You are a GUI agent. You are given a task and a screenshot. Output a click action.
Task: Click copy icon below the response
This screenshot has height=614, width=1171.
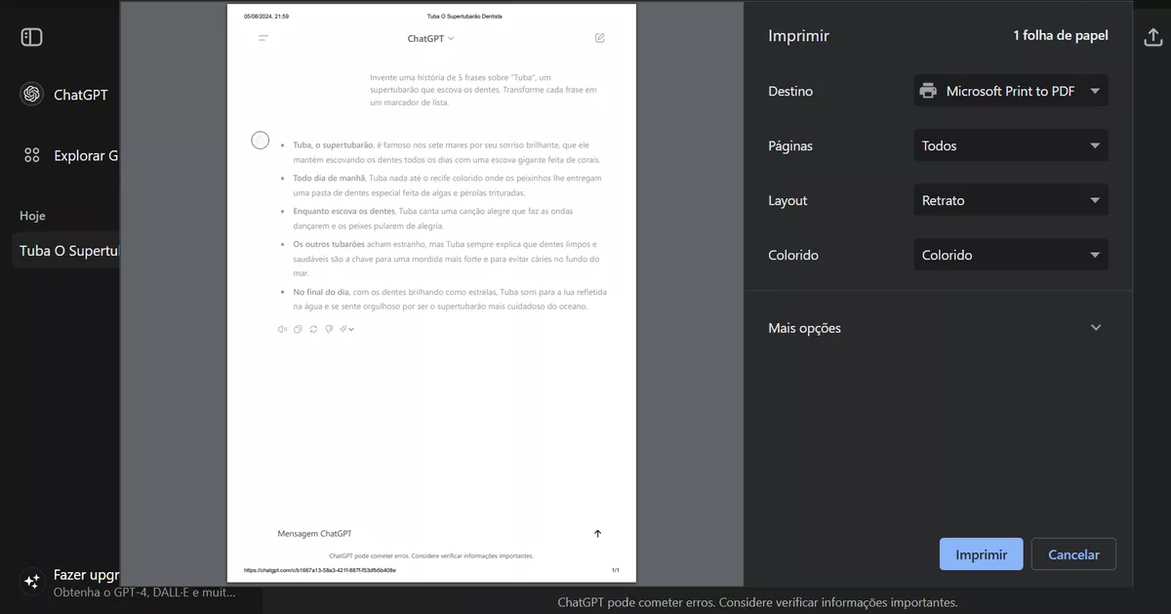tap(298, 329)
